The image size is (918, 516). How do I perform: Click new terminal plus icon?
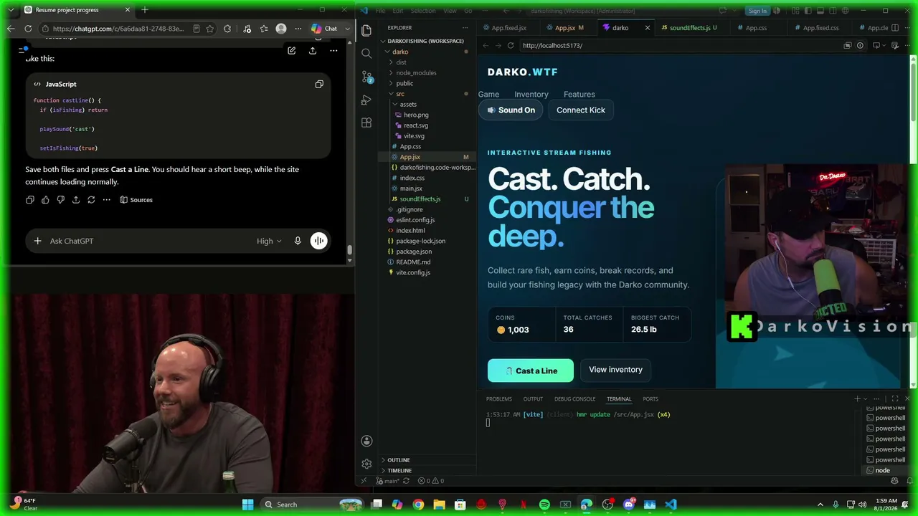tap(857, 398)
